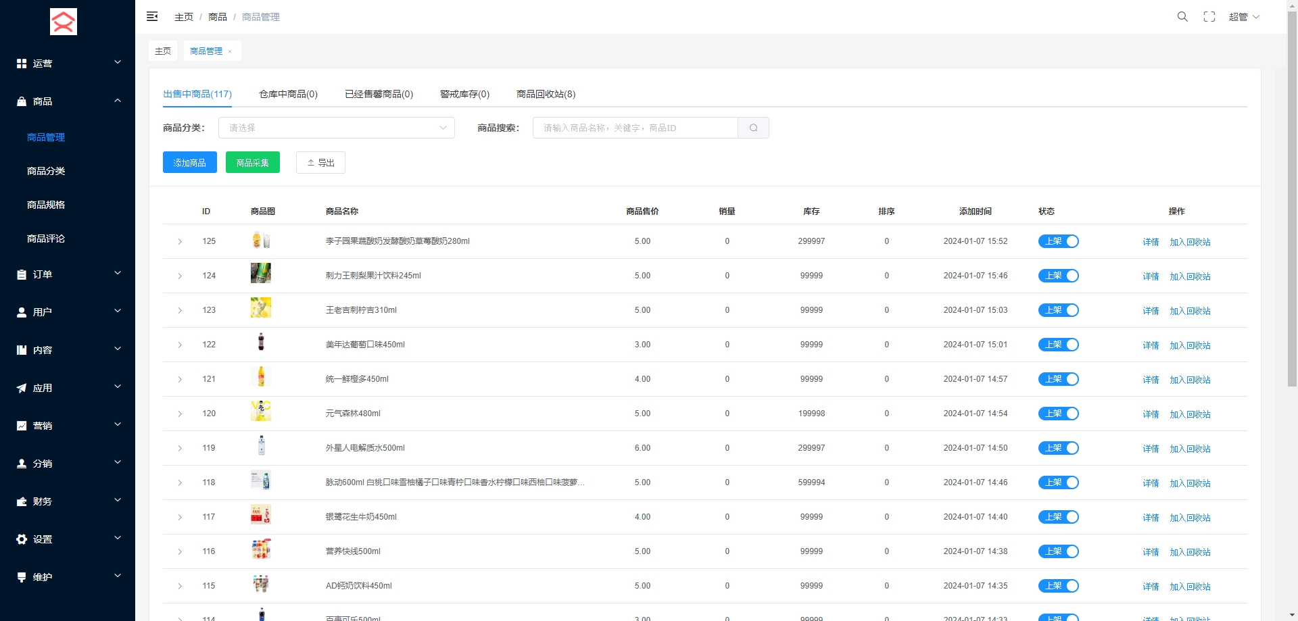Expand the 运营 sidebar menu
The image size is (1298, 621).
(x=68, y=64)
